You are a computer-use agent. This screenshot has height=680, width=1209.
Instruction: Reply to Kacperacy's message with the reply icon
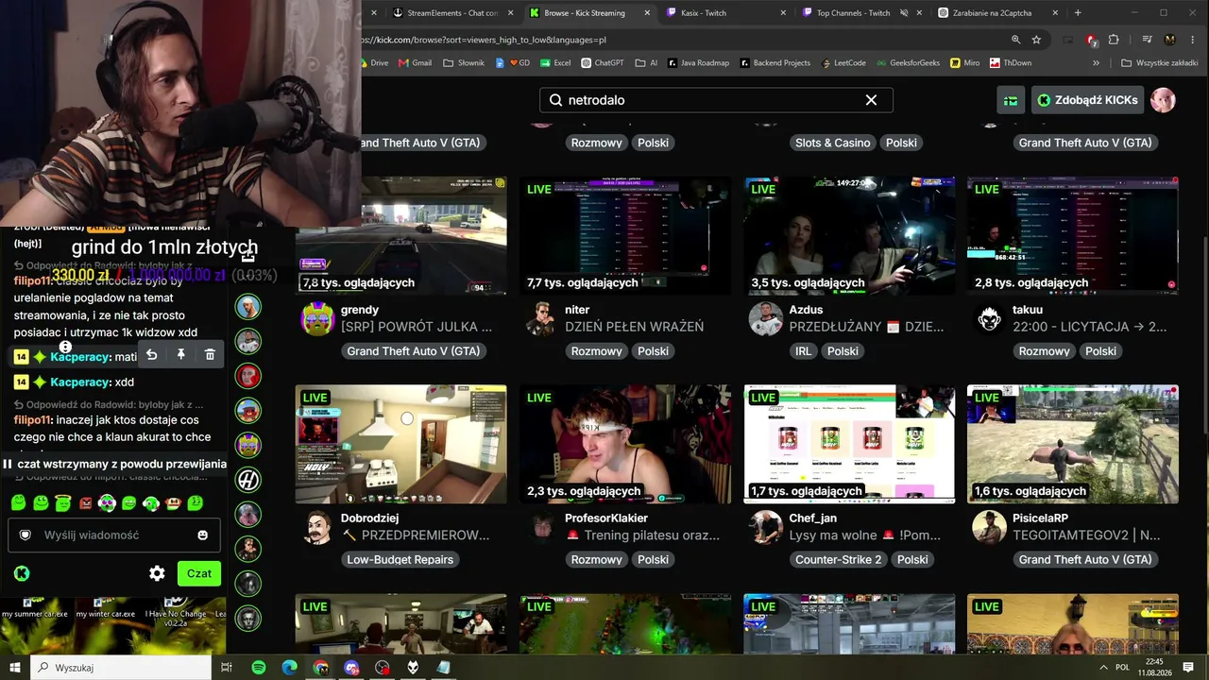tap(151, 355)
